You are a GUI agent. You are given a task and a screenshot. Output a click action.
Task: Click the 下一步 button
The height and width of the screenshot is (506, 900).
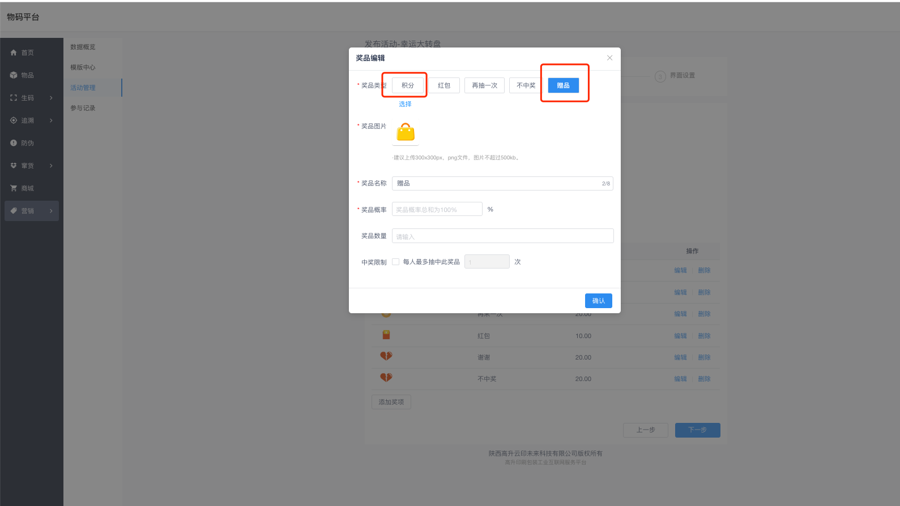[698, 430]
